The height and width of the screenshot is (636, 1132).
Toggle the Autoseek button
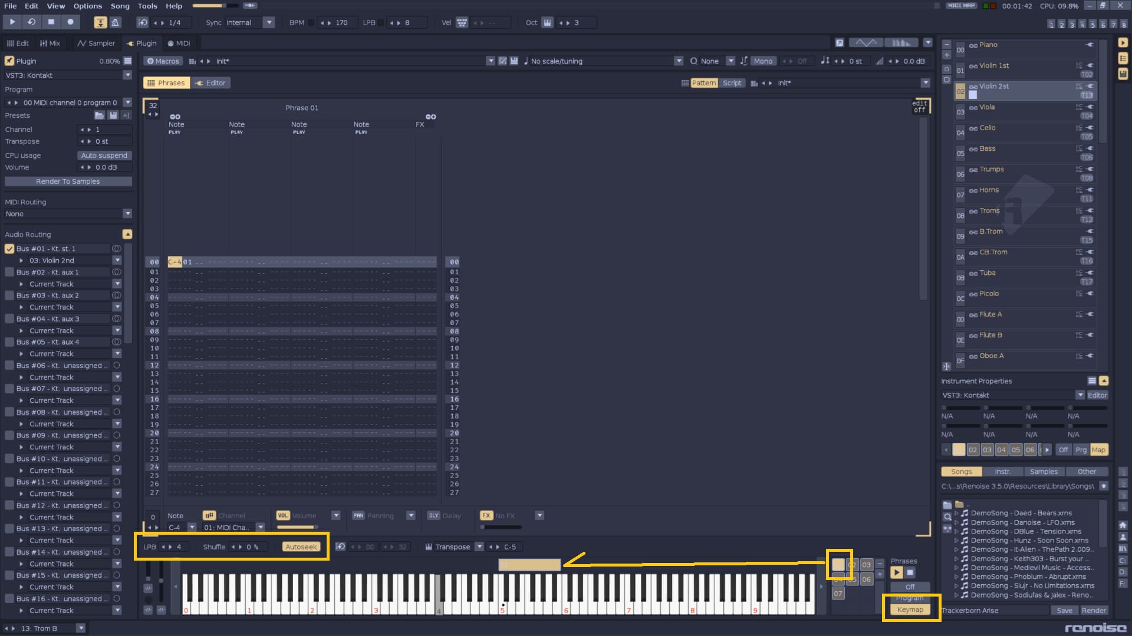coord(301,546)
